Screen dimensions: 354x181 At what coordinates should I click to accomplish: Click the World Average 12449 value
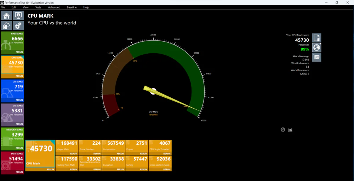tap(305, 60)
